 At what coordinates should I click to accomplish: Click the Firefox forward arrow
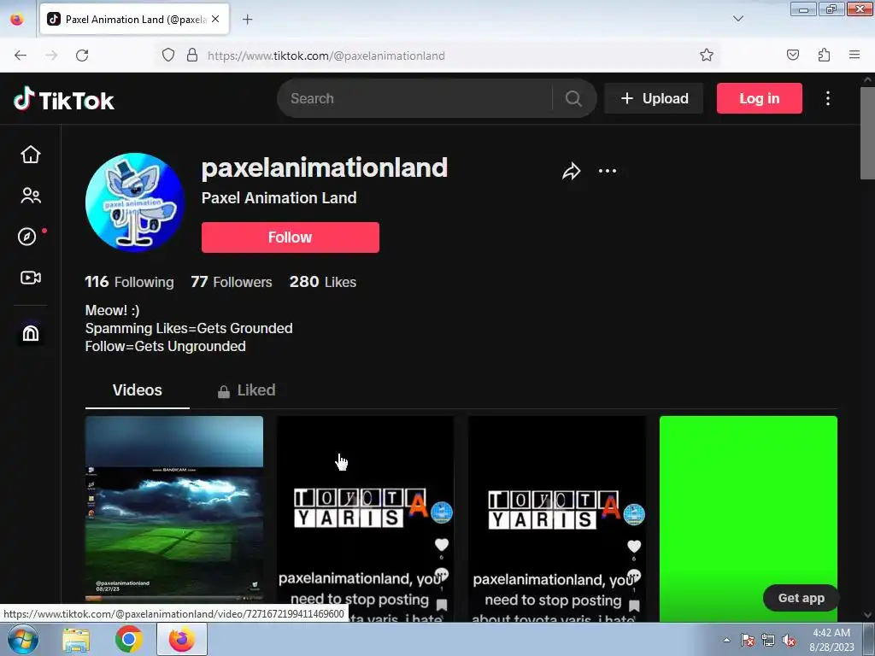[51, 56]
